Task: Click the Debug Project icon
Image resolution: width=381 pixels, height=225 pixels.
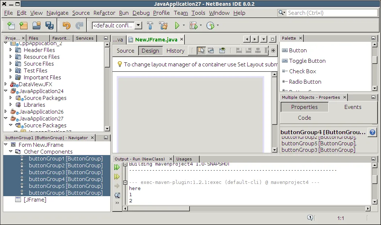Action: pos(194,26)
